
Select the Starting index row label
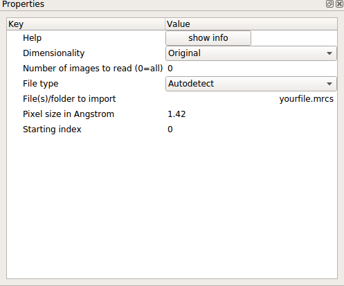(x=52, y=129)
